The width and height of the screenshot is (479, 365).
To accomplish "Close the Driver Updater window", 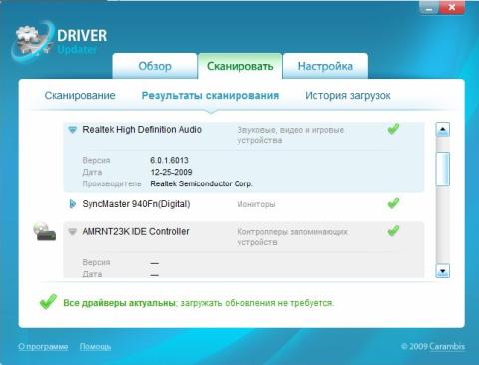I will point(452,8).
